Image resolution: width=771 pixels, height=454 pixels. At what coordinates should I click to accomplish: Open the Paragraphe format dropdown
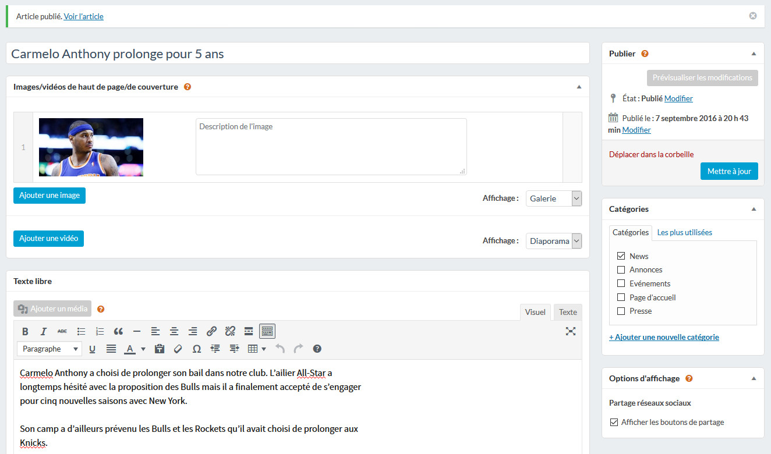click(49, 349)
